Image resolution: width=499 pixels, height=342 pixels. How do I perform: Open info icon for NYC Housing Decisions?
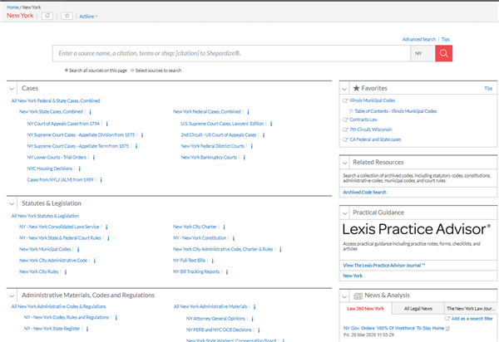click(x=80, y=169)
